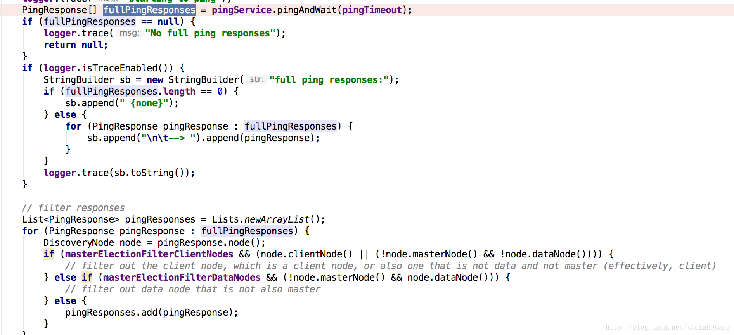Click the pingTimeout argument
734x335 pixels.
click(x=372, y=10)
